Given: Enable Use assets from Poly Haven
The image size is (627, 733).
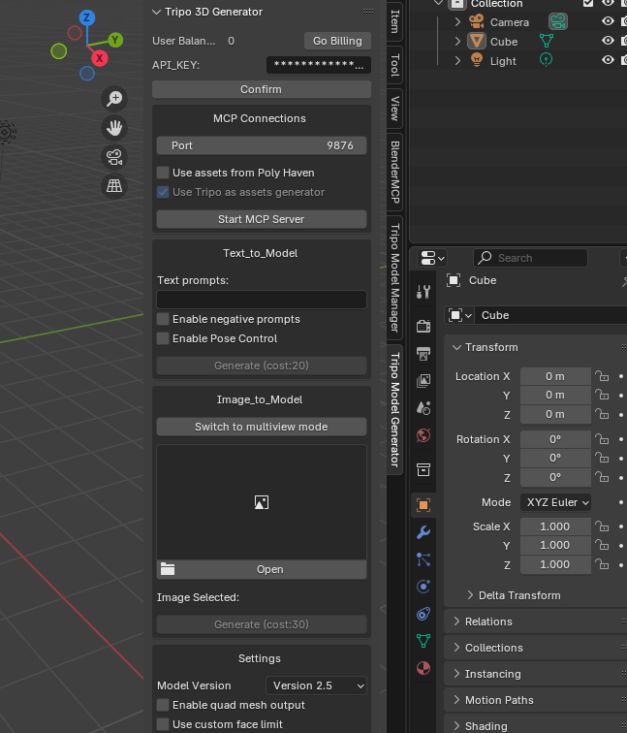Looking at the screenshot, I should (x=163, y=173).
